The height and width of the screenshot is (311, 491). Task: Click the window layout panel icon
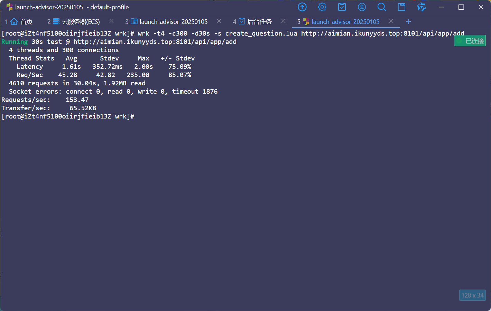pos(401,7)
